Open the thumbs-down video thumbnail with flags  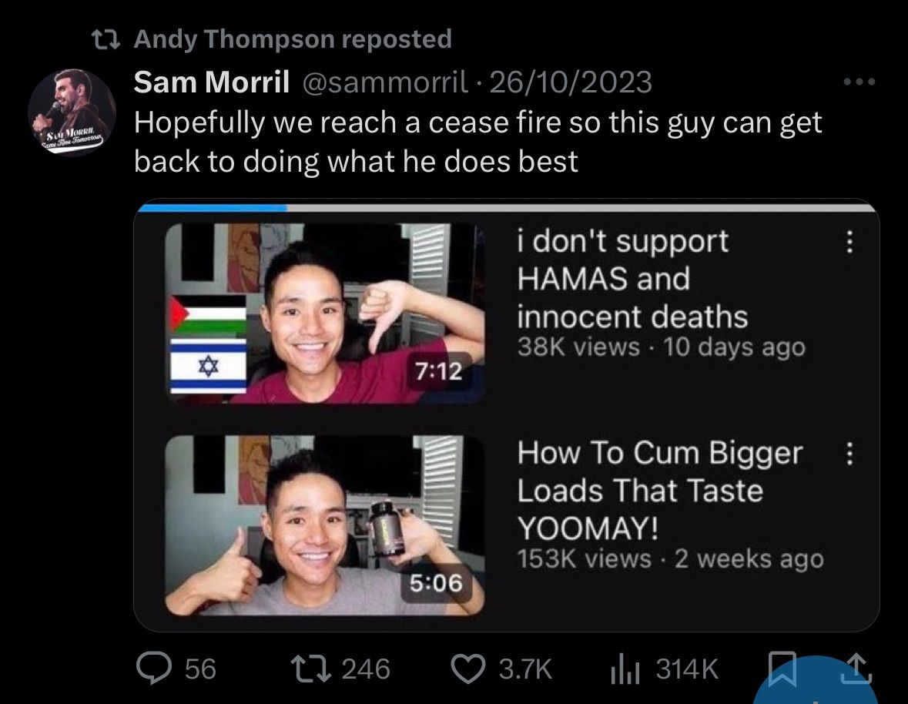[325, 313]
